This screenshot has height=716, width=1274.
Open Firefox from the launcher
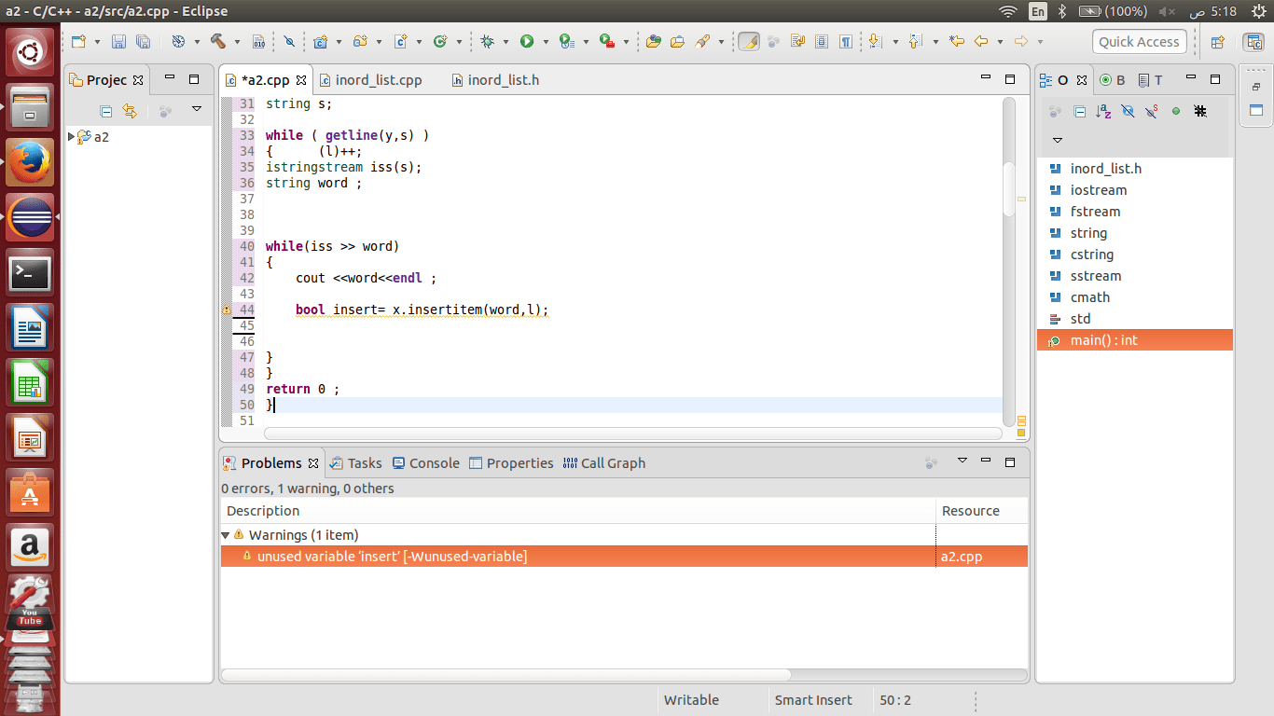click(x=30, y=162)
